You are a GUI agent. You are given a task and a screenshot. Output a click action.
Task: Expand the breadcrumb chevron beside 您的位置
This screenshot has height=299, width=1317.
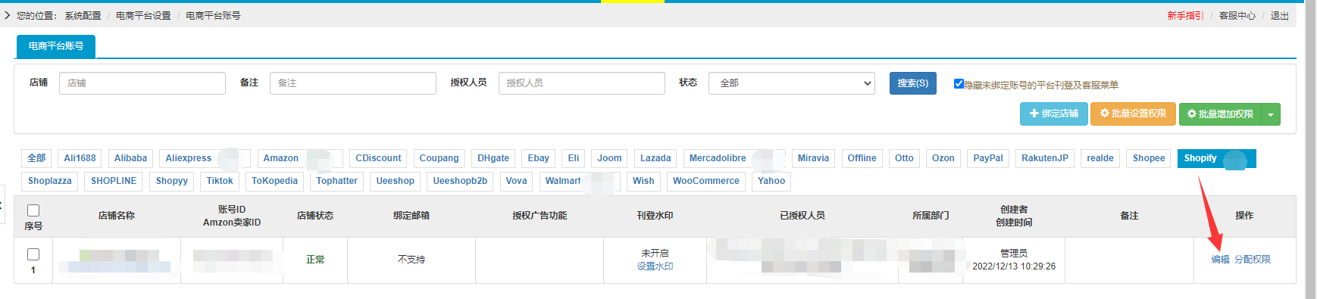(x=8, y=15)
